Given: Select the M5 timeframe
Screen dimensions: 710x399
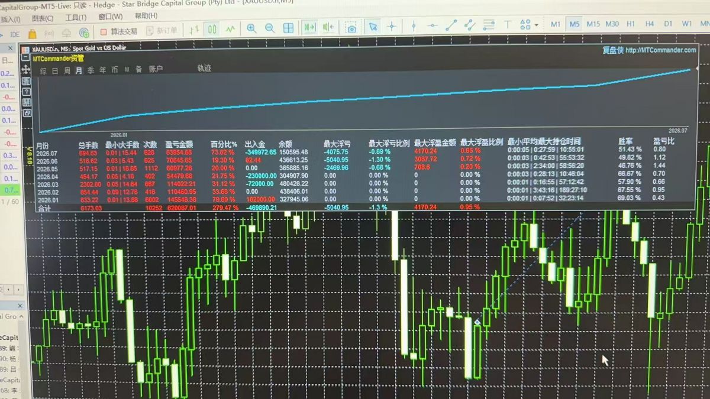Looking at the screenshot, I should coord(574,24).
